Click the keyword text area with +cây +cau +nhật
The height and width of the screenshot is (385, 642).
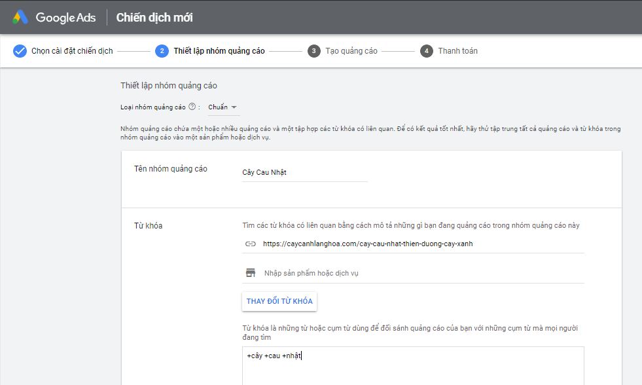[412, 365]
